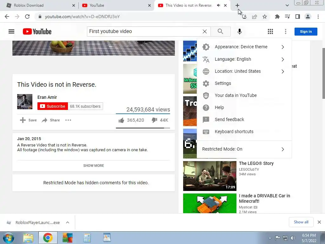
Task: Open the more actions ellipsis under the video
Action: click(x=68, y=120)
